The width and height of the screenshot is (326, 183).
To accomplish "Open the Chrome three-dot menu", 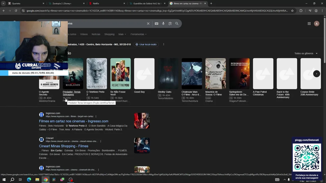I will pyautogui.click(x=322, y=11).
